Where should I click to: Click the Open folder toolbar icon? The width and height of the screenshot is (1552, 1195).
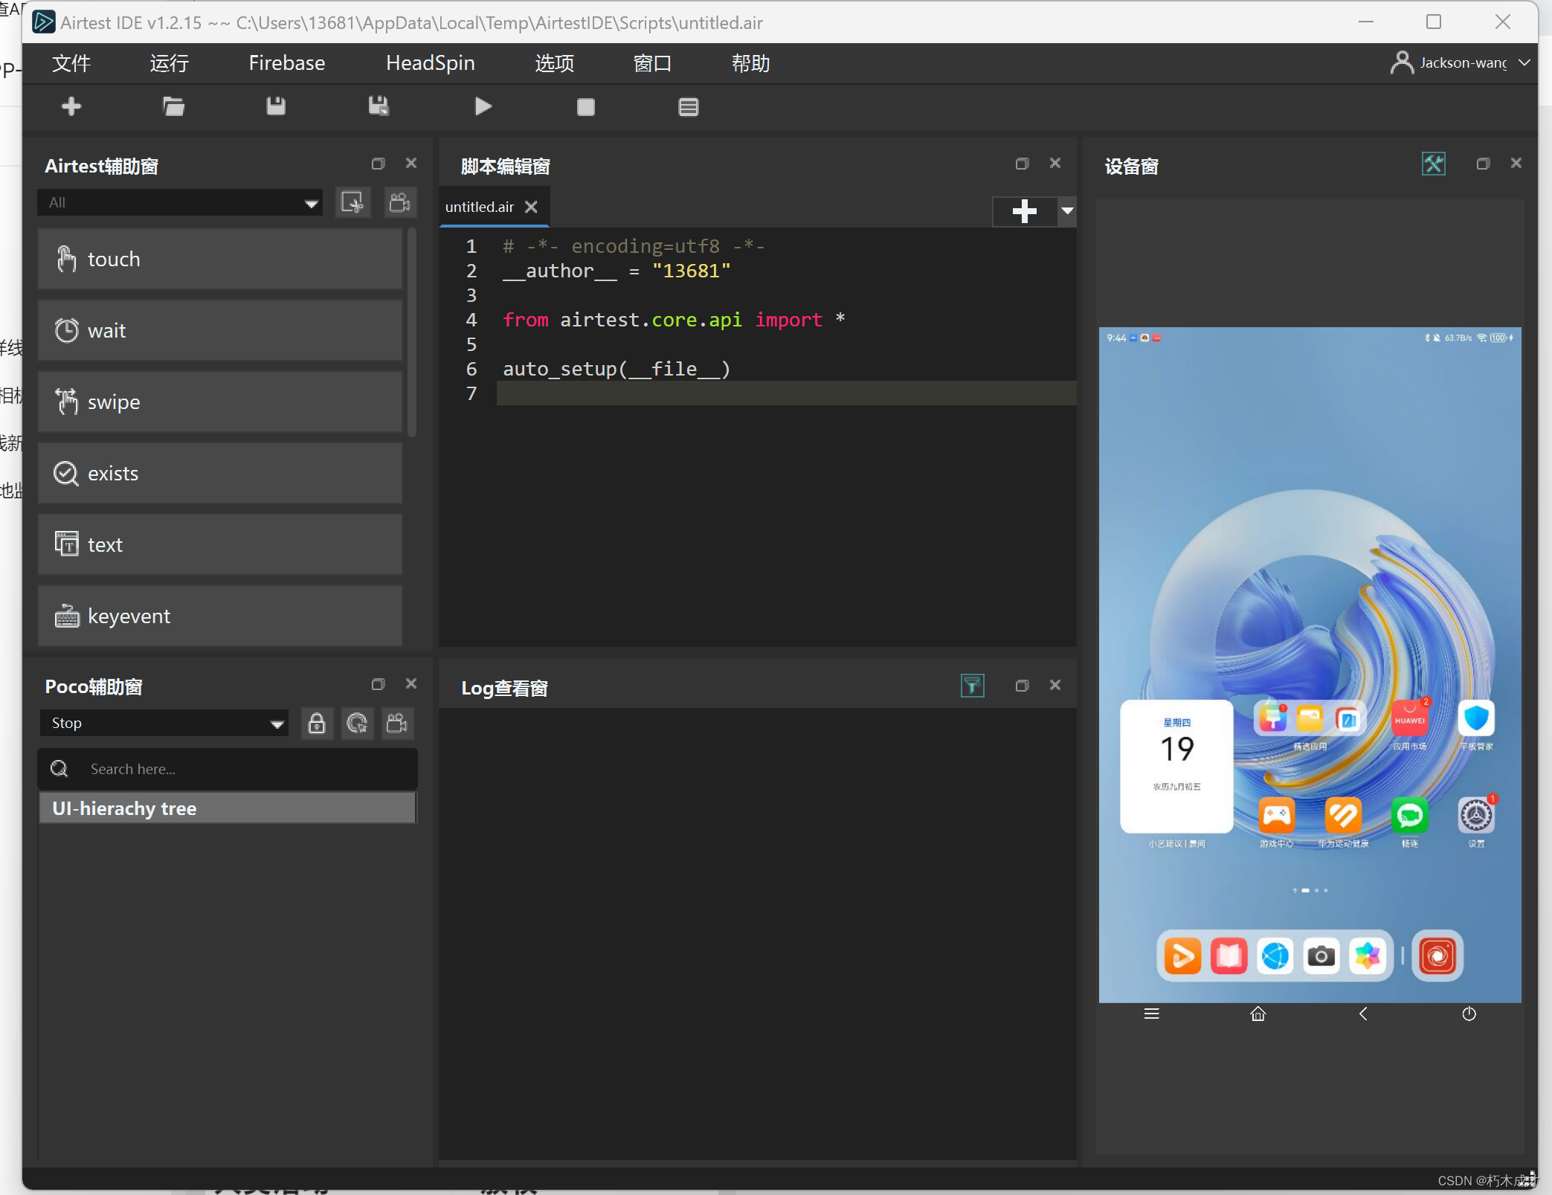point(173,107)
